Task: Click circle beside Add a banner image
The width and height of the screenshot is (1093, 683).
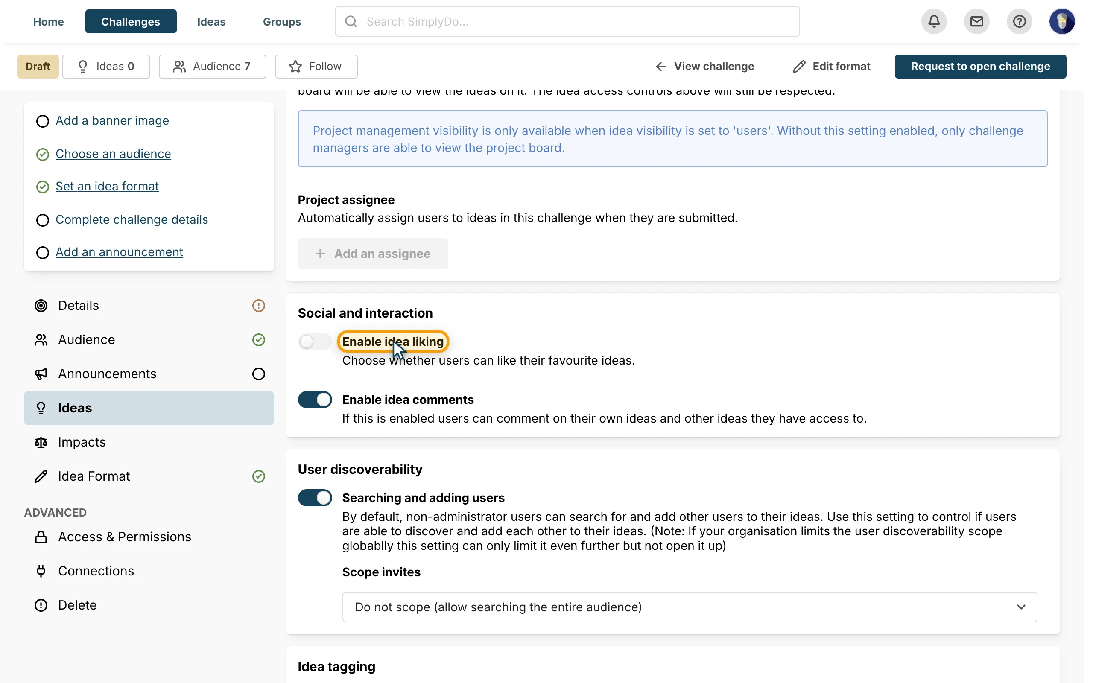Action: click(42, 121)
